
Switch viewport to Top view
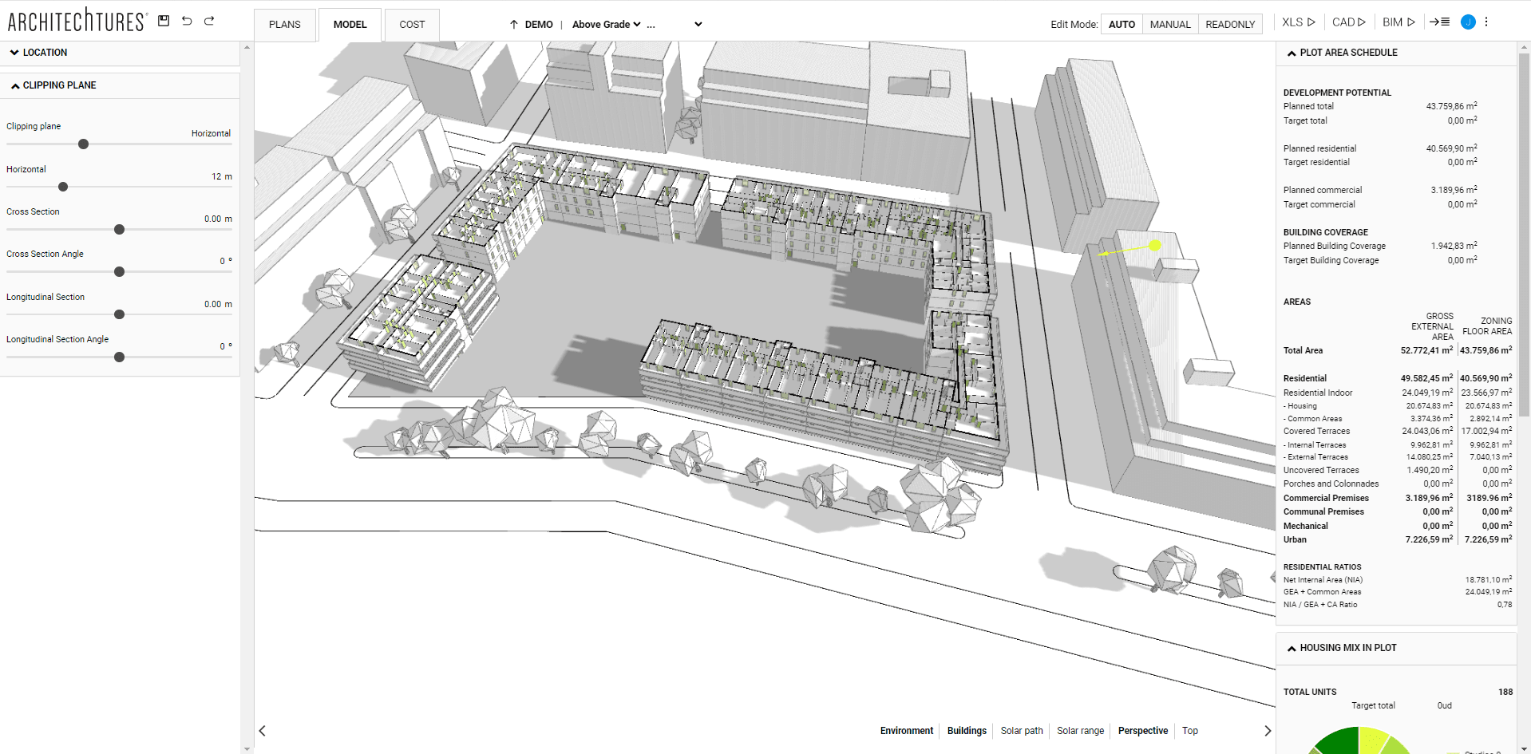tap(1189, 730)
